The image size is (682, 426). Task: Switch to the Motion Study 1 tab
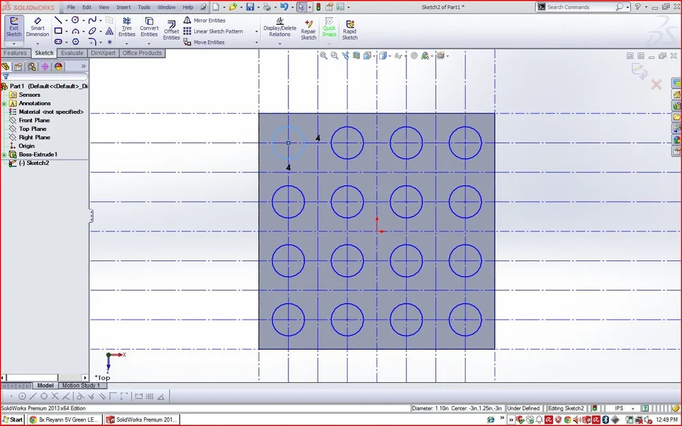pyautogui.click(x=80, y=386)
